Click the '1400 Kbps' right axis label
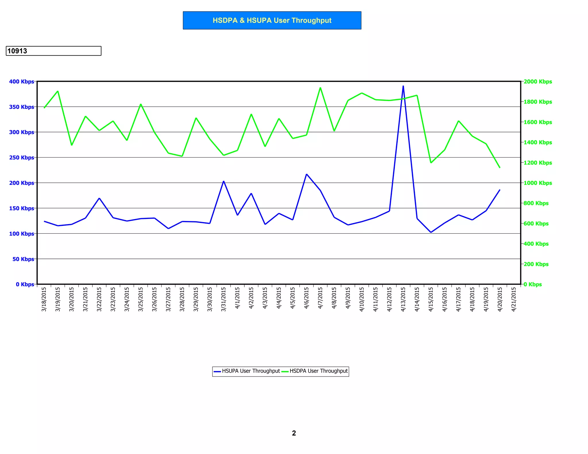Viewport: 588px width, 454px height. point(538,142)
